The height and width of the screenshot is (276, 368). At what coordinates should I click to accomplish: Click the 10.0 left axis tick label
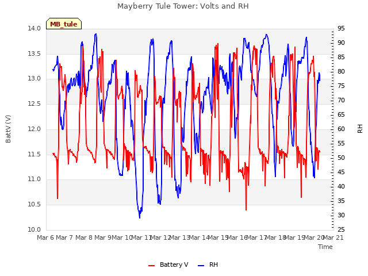point(34,229)
